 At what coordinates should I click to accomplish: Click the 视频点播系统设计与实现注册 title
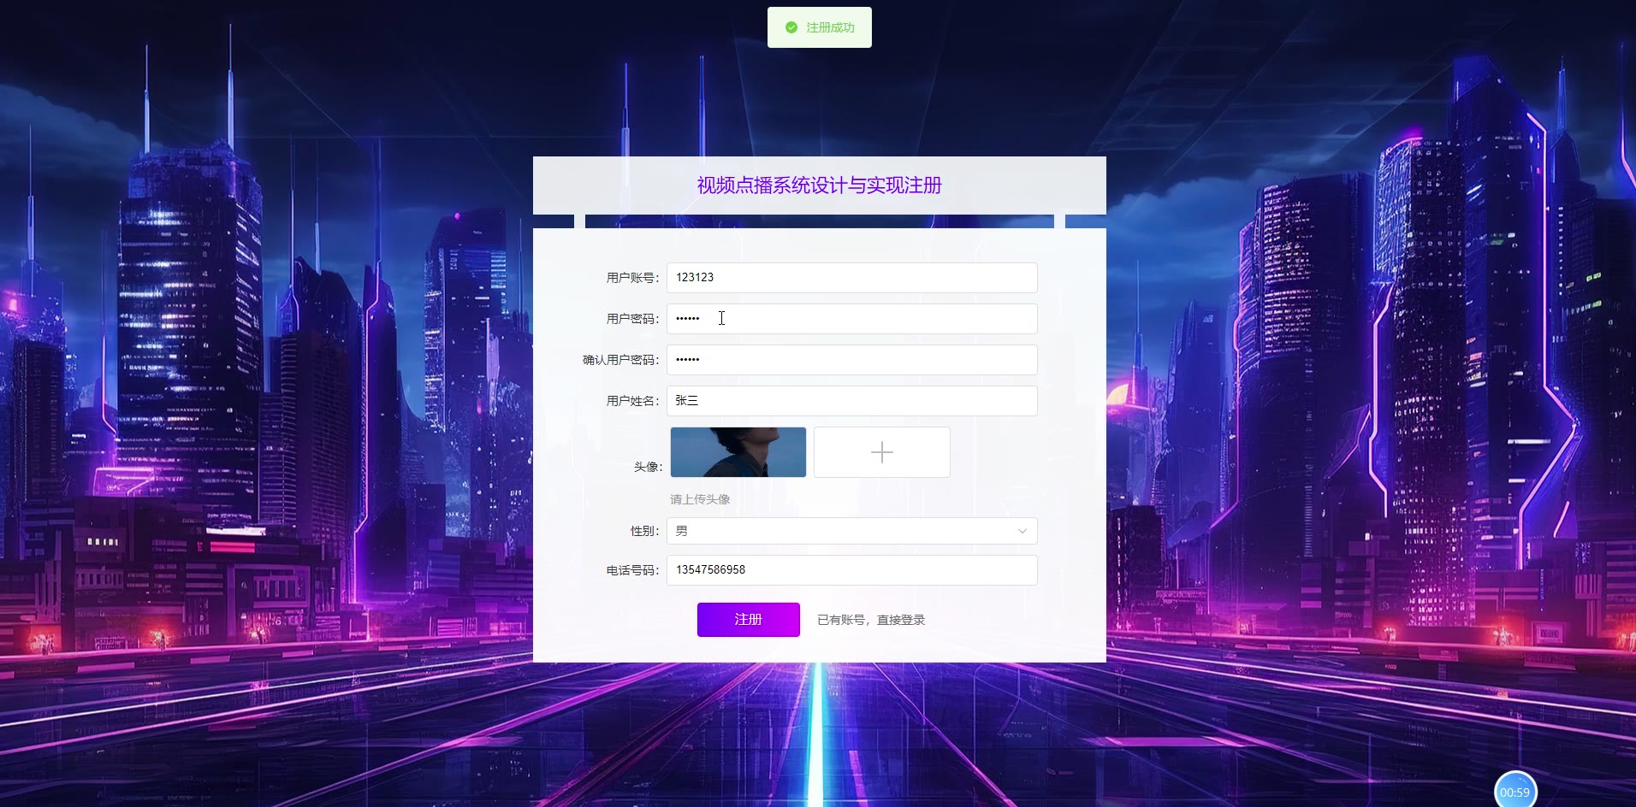point(819,186)
